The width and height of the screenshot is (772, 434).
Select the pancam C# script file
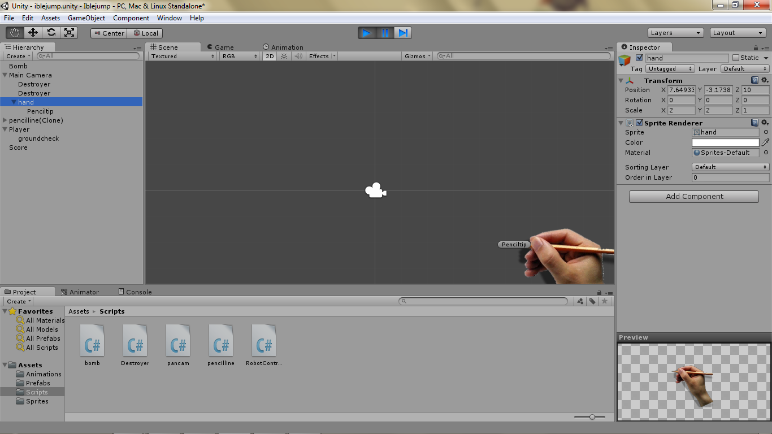(x=178, y=345)
